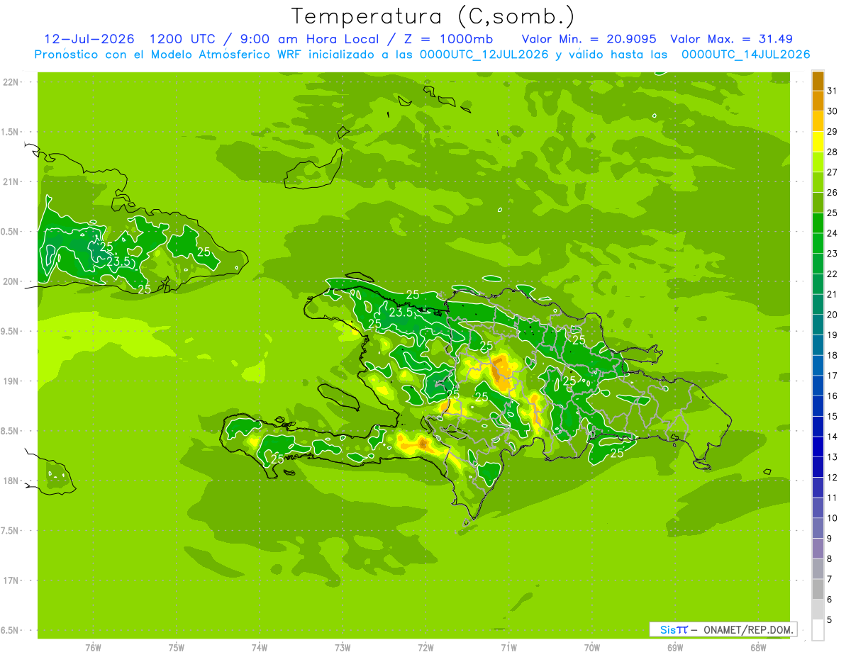Click the title "Temperatura (C,somb.)"
The image size is (851, 657).
tap(433, 16)
